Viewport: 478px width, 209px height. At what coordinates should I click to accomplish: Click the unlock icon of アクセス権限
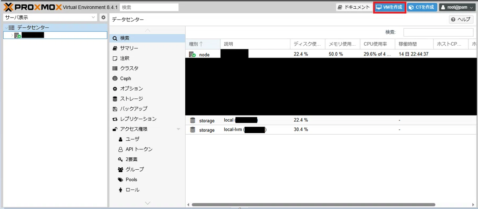coord(115,129)
